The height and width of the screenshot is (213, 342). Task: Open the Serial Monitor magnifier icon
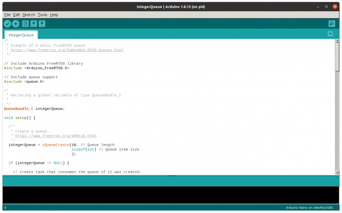pos(331,24)
